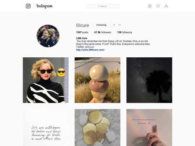This screenshot has width=195, height=146.
Task: Click the Instagram wordmark logo
Action: 44,6
